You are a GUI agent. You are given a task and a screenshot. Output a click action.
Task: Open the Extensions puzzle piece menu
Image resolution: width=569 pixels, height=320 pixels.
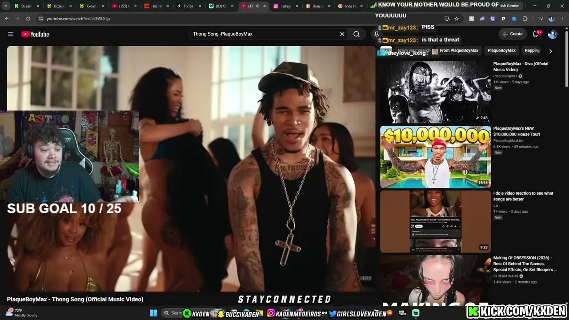(525, 19)
